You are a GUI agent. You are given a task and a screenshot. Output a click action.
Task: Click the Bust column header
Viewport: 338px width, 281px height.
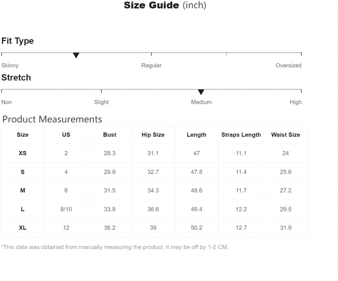click(109, 135)
